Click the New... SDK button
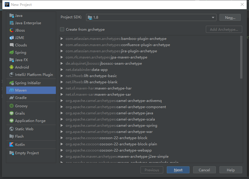The height and width of the screenshot is (179, 249). coord(230,17)
